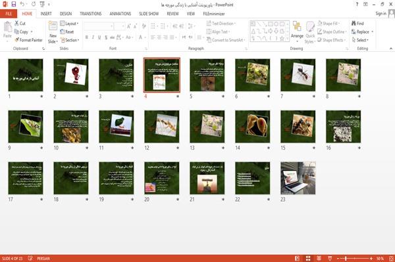Select slide 7 thumbnail with ant photo
This screenshot has width=395, height=262.
298,75
